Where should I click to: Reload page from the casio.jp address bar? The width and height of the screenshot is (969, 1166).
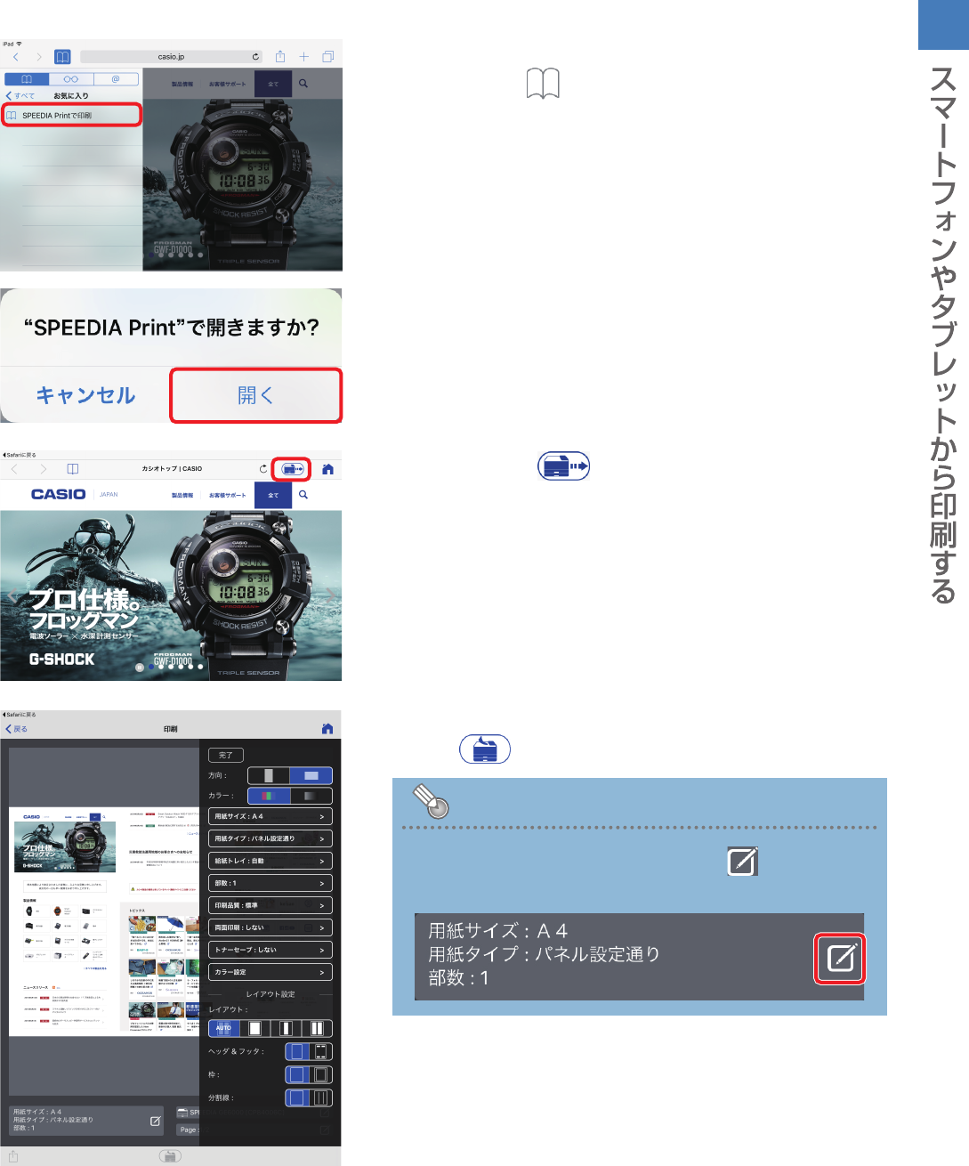[255, 57]
